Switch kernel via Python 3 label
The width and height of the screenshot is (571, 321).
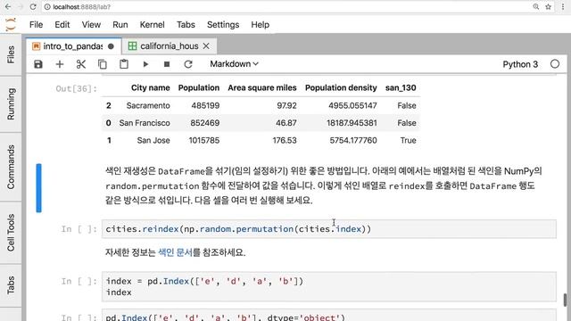[520, 64]
